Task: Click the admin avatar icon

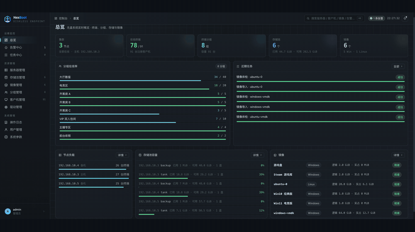Action: click(x=7, y=211)
